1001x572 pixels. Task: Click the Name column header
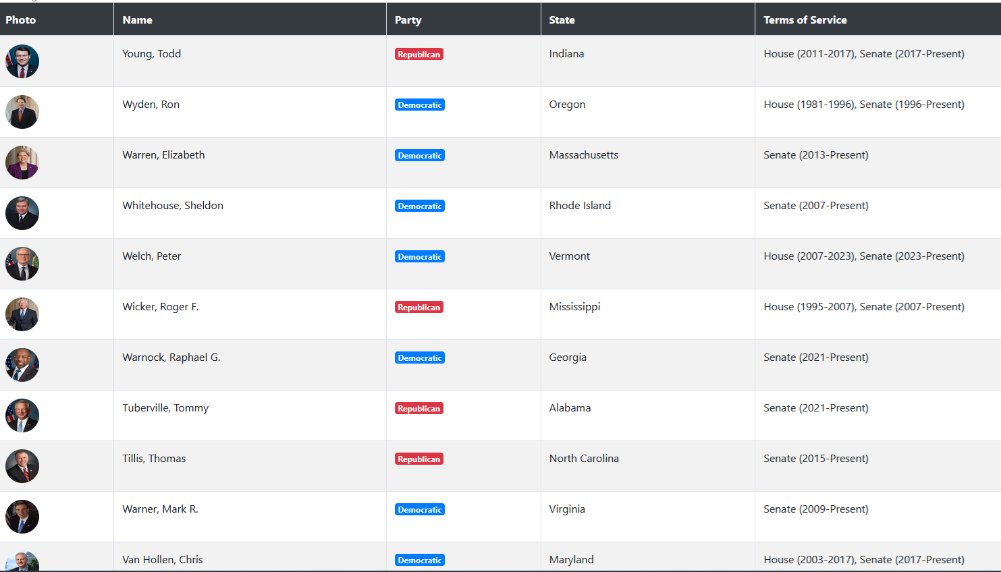138,20
